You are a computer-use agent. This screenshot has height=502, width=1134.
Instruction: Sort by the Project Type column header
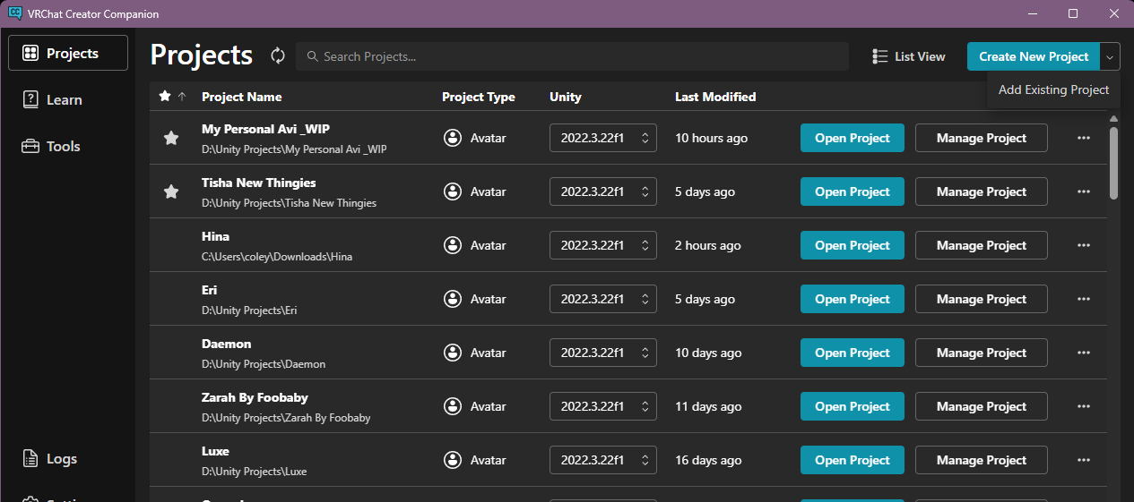tap(478, 97)
